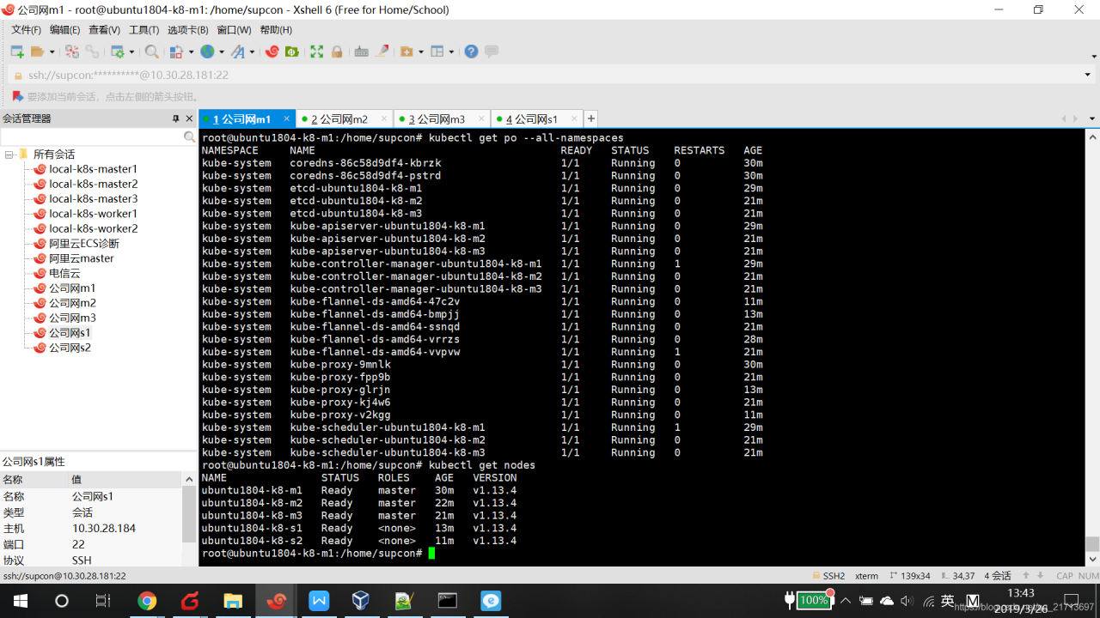The width and height of the screenshot is (1100, 618).
Task: Open File Explorer from the taskbar
Action: pos(233,601)
